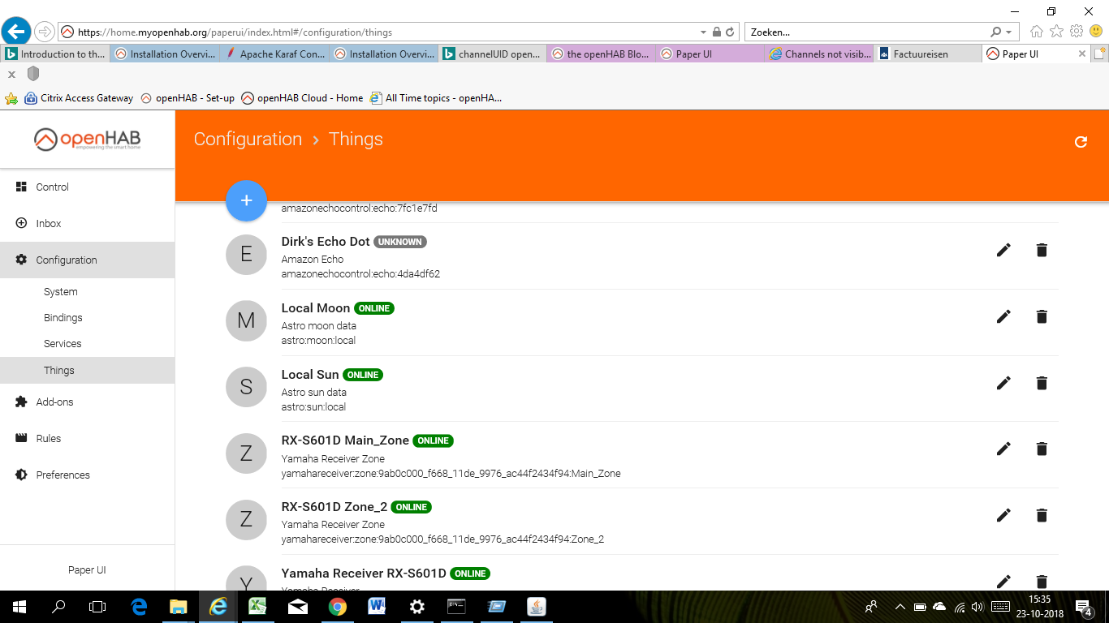Click the Z avatar for RX-S601D Main_Zone
The width and height of the screenshot is (1109, 623).
pyautogui.click(x=246, y=453)
